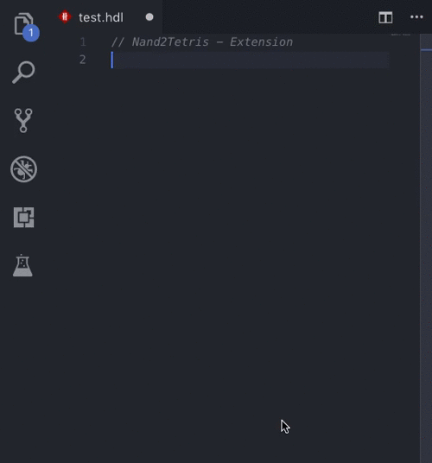
Task: Open the More Actions ellipsis menu
Action: tap(416, 17)
